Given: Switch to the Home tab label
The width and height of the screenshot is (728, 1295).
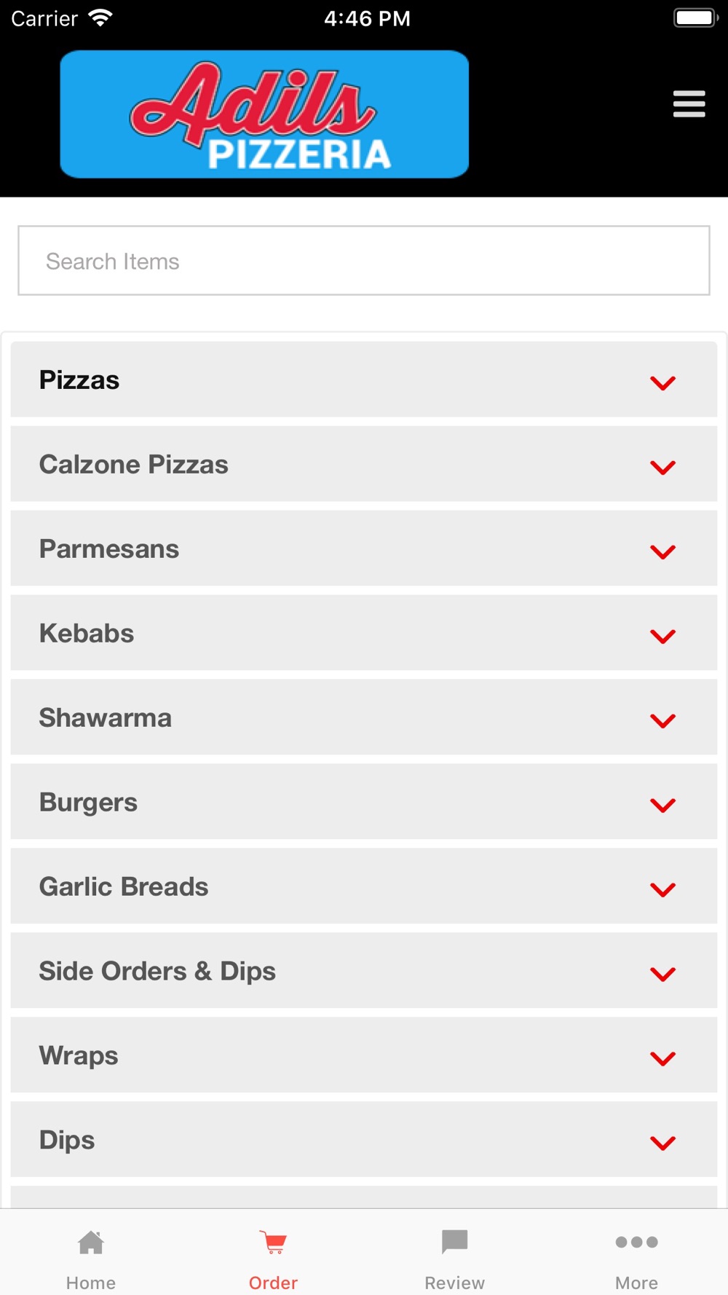Looking at the screenshot, I should (91, 1283).
